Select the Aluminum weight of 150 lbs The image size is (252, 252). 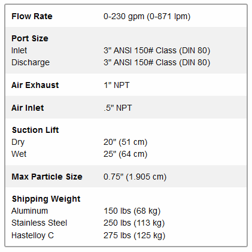point(132,211)
